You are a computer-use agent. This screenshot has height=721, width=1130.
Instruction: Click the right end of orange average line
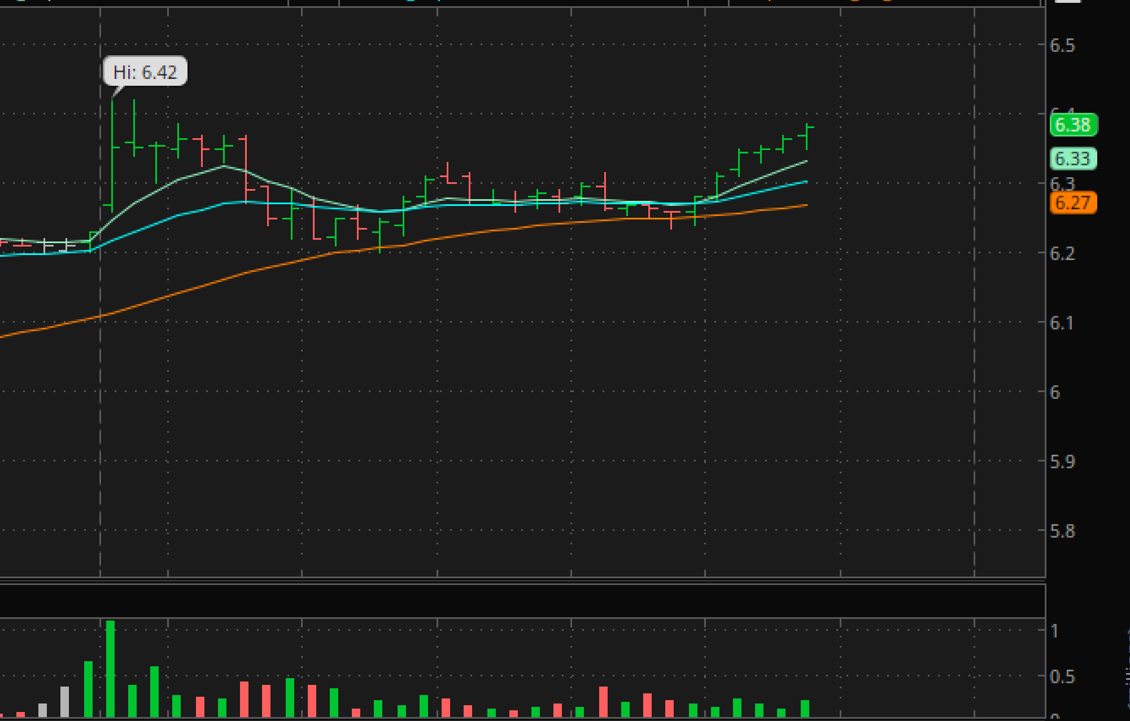[x=805, y=205]
